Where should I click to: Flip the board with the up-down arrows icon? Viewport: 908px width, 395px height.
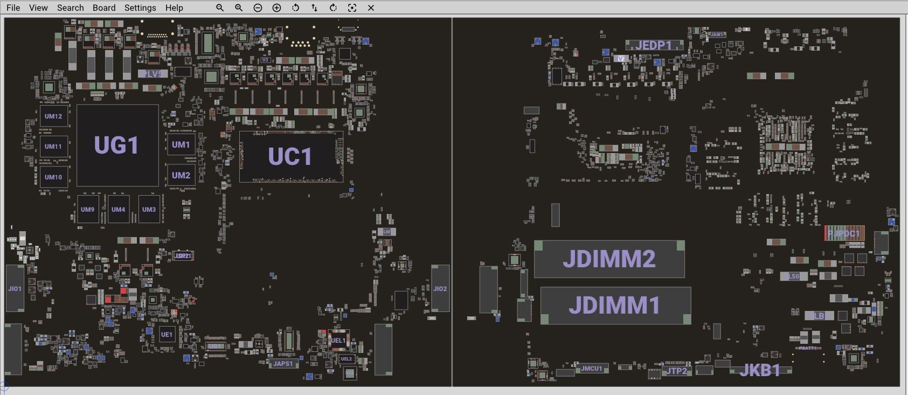click(314, 8)
